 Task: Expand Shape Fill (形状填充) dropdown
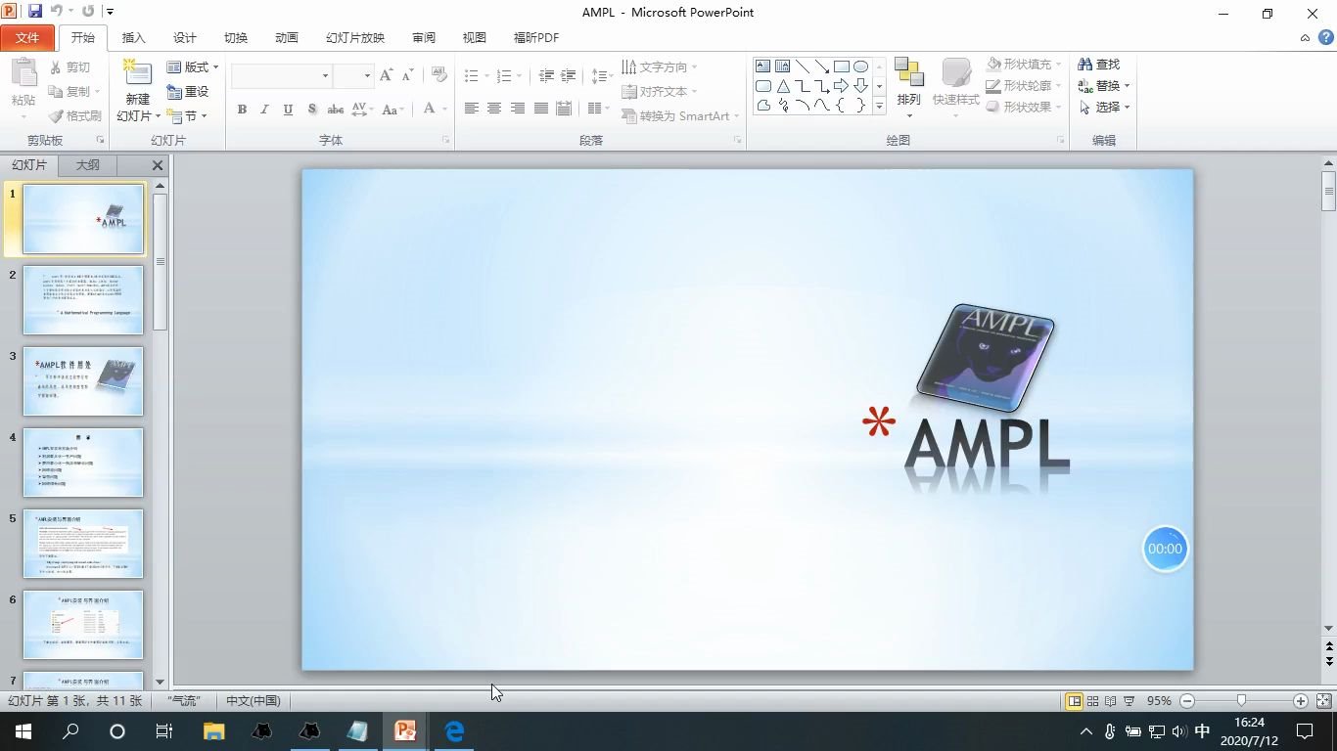pyautogui.click(x=1060, y=64)
